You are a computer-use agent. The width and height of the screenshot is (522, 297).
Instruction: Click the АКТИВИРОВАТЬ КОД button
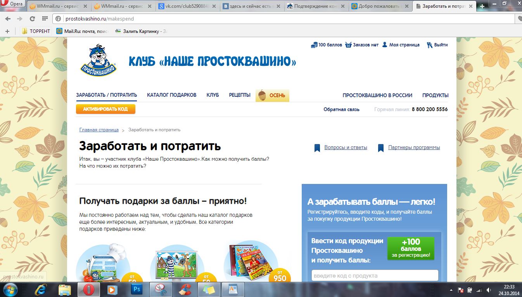(x=105, y=109)
